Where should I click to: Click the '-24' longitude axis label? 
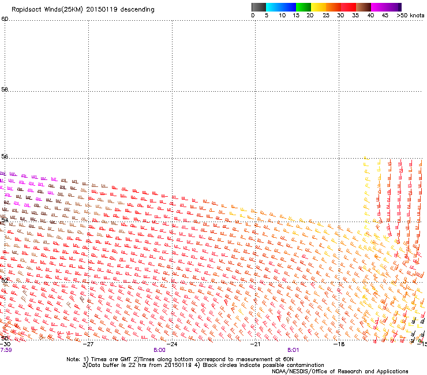pos(172,344)
